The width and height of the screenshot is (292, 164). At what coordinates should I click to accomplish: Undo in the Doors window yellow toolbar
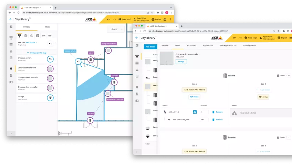[234, 38]
